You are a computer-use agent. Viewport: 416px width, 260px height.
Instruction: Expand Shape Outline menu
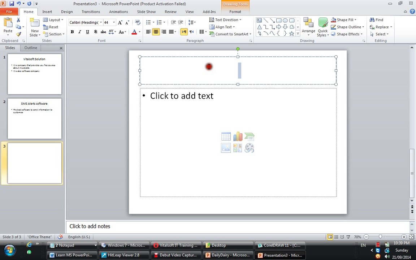[x=348, y=27]
